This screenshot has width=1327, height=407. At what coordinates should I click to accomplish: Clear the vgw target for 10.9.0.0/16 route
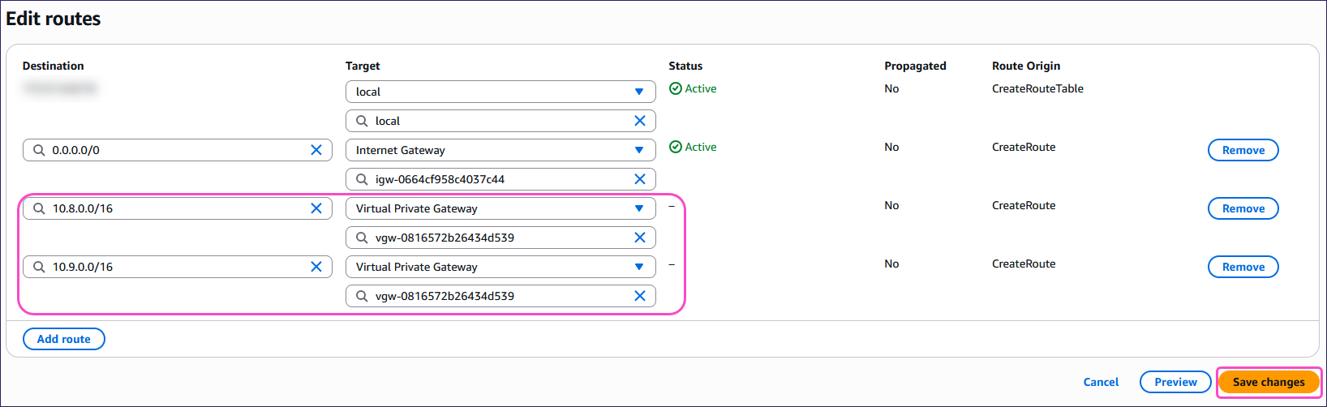[640, 296]
